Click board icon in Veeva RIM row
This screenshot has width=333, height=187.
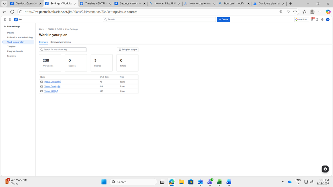[x=42, y=92]
